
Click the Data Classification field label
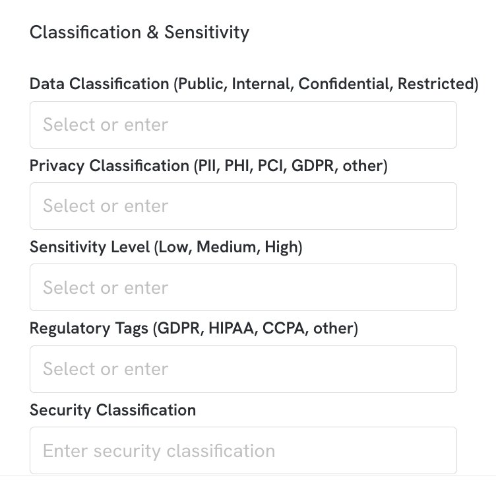point(254,84)
